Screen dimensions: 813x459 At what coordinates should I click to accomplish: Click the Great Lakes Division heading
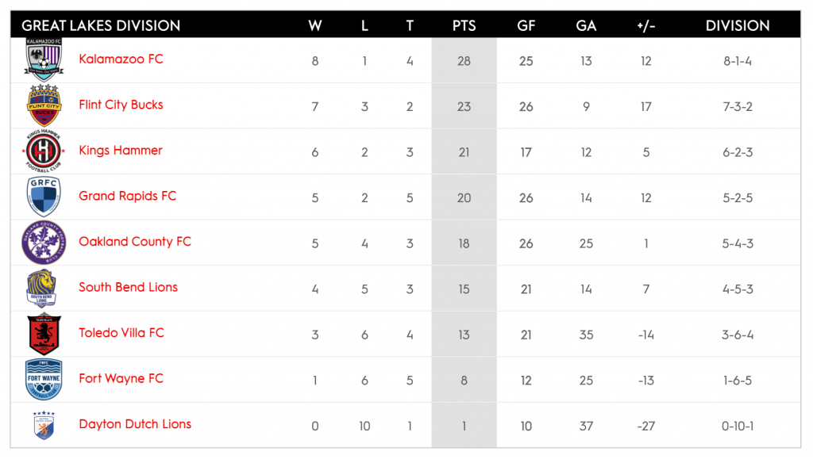pos(101,25)
